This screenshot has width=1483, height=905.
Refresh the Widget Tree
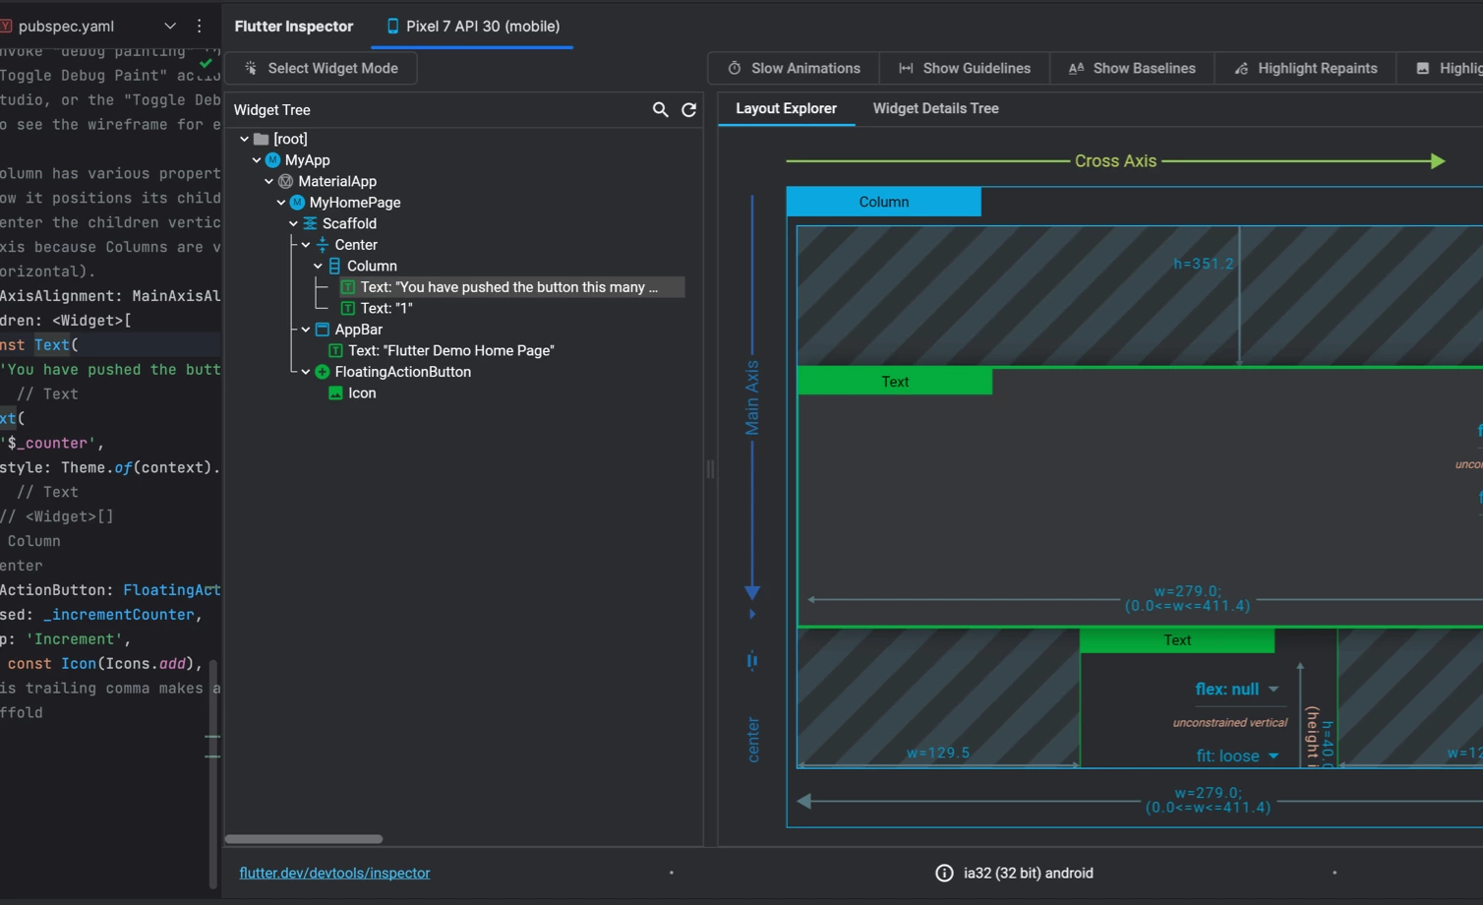(688, 109)
